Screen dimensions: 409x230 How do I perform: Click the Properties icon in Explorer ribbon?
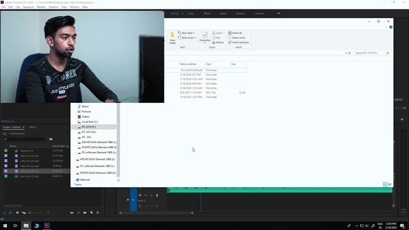pos(205,34)
